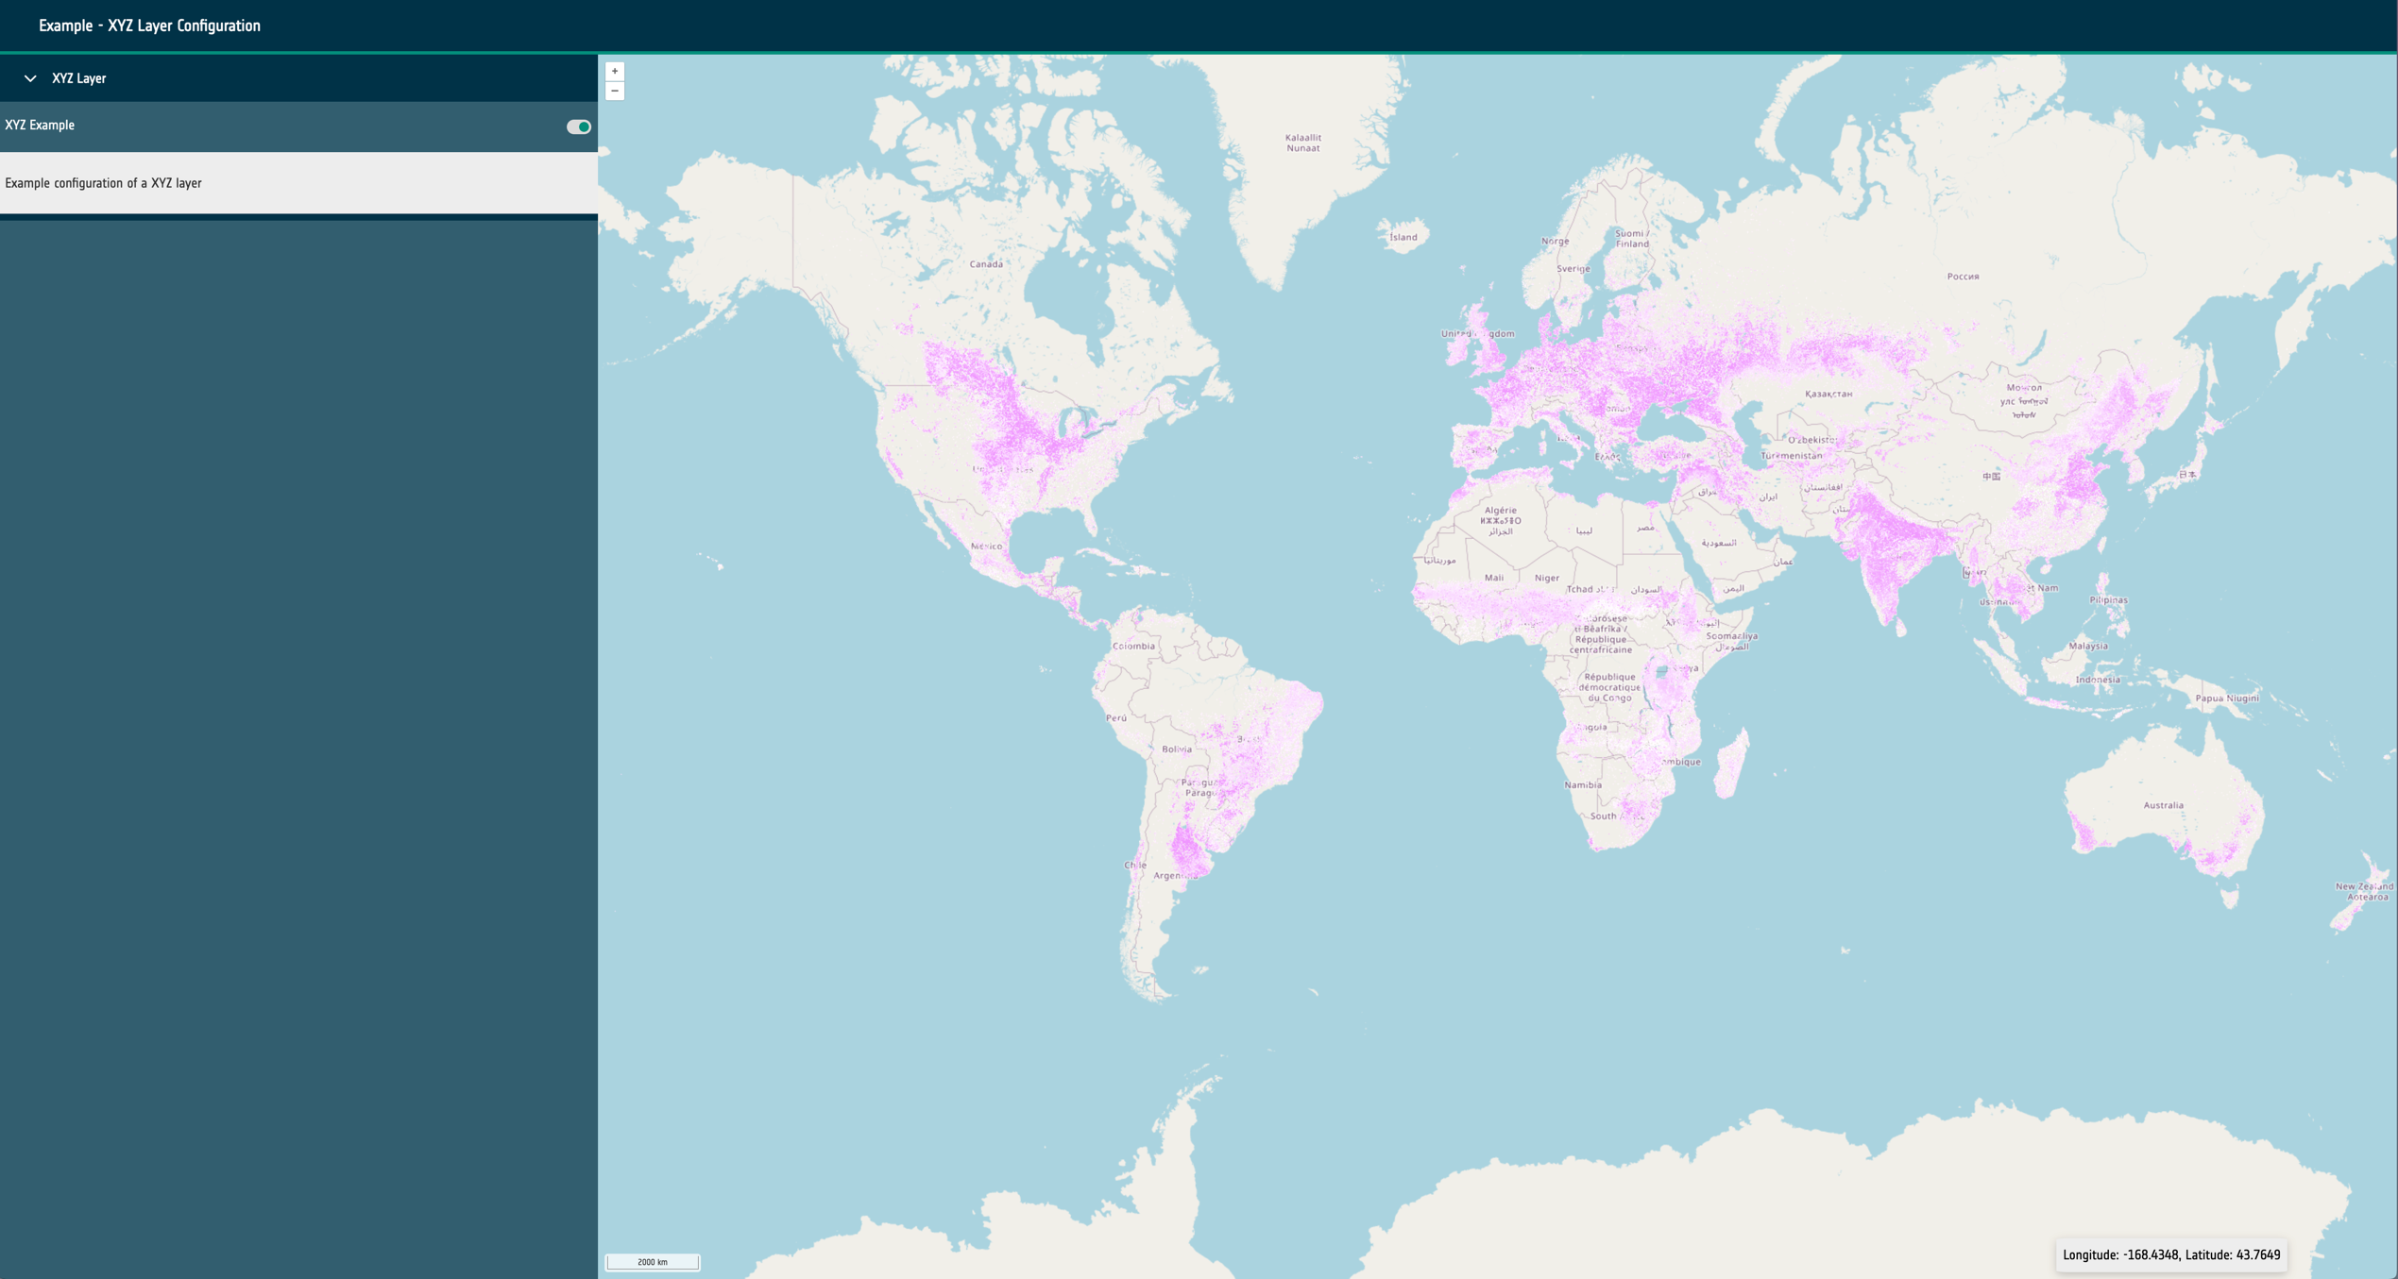Click the Қазақстан label on the map
The width and height of the screenshot is (2398, 1279).
1828,394
